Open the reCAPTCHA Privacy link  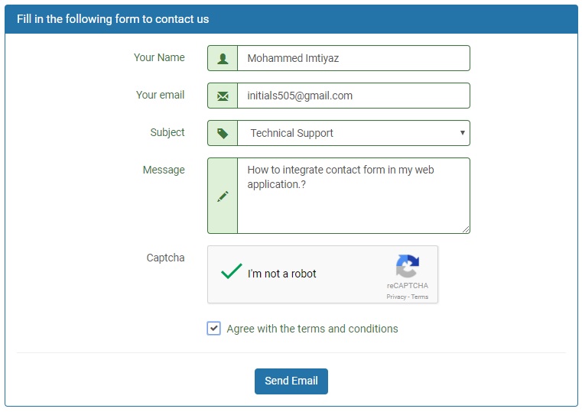click(395, 297)
